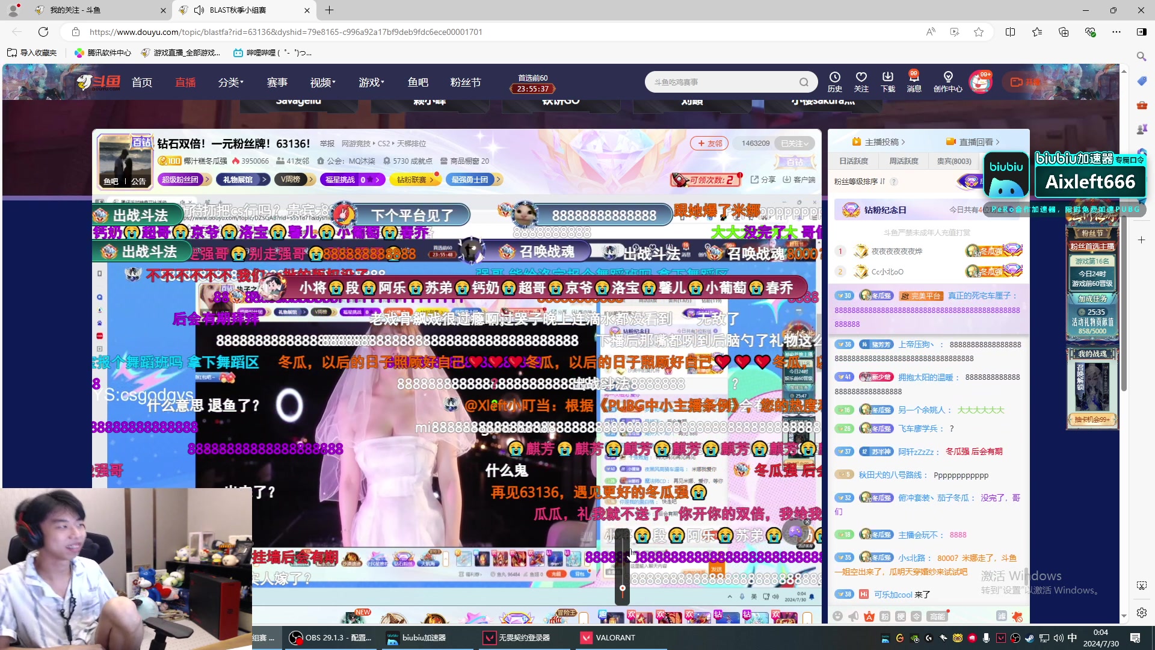
Task: Click the 客户端 client icon
Action: tap(799, 179)
